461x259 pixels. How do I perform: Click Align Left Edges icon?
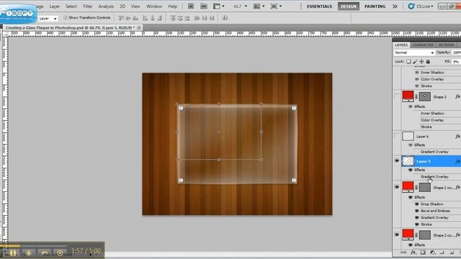coord(145,18)
